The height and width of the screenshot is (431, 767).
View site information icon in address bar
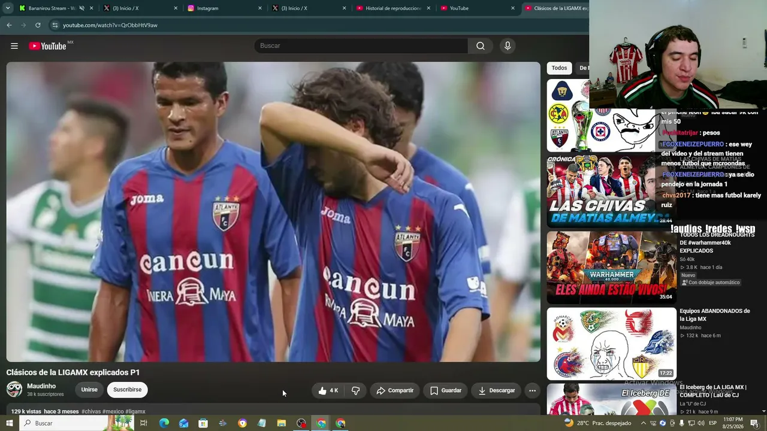[55, 25]
